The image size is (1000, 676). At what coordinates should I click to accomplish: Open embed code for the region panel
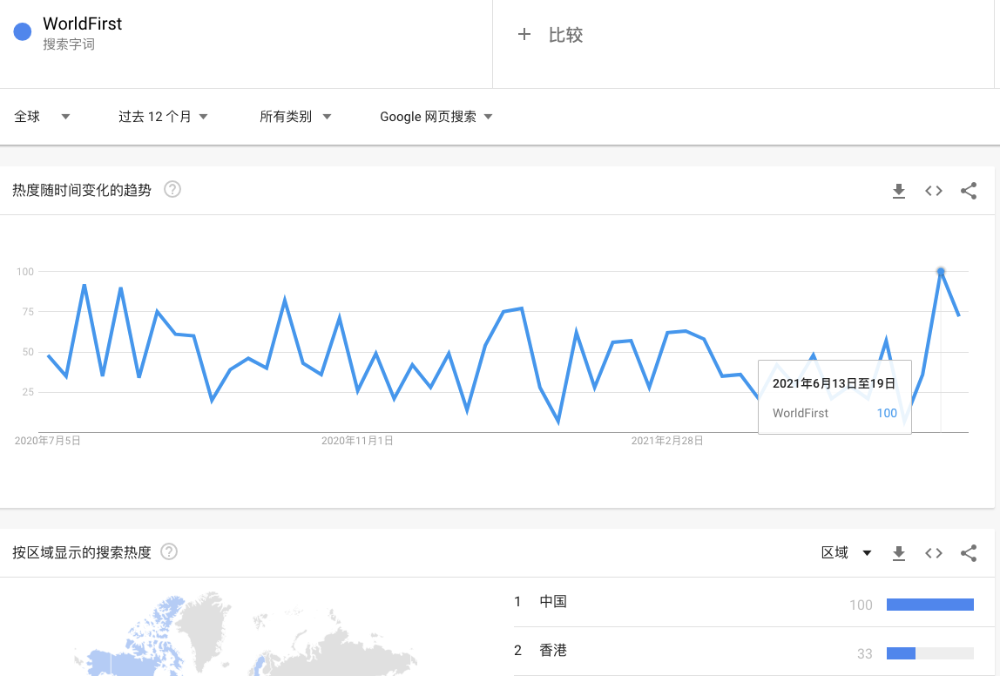click(934, 553)
